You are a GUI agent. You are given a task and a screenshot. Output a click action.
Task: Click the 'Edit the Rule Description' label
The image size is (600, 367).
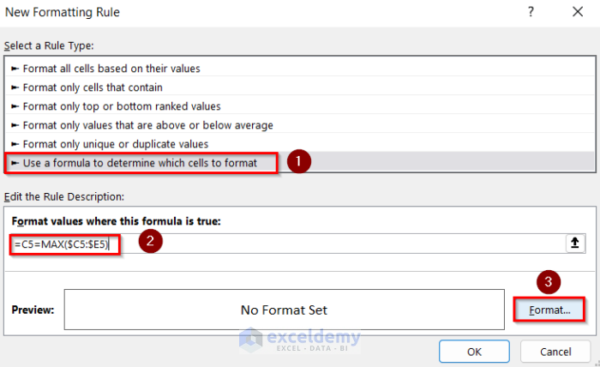click(x=64, y=196)
